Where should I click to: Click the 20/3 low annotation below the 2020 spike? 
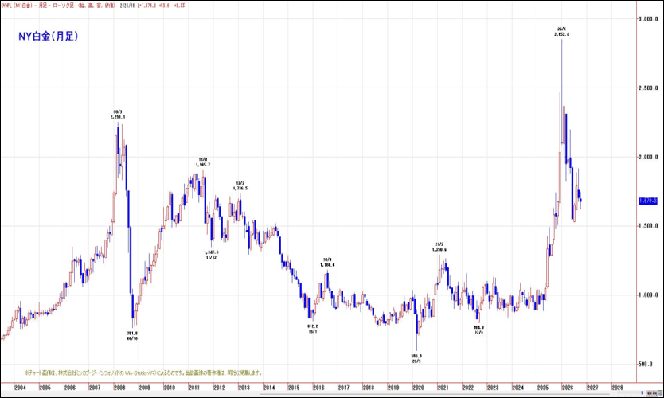[416, 359]
